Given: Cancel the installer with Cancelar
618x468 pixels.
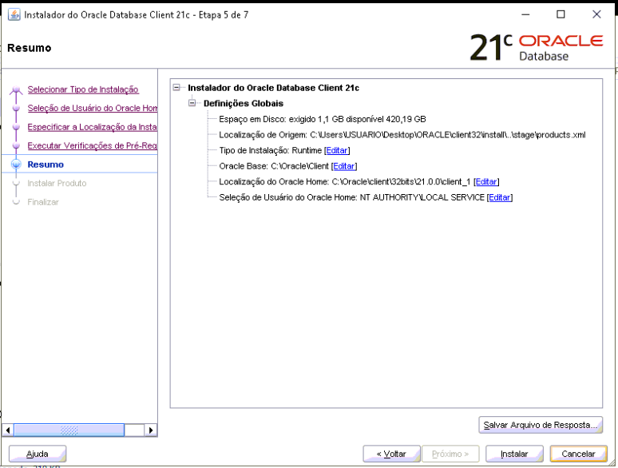Looking at the screenshot, I should point(579,454).
